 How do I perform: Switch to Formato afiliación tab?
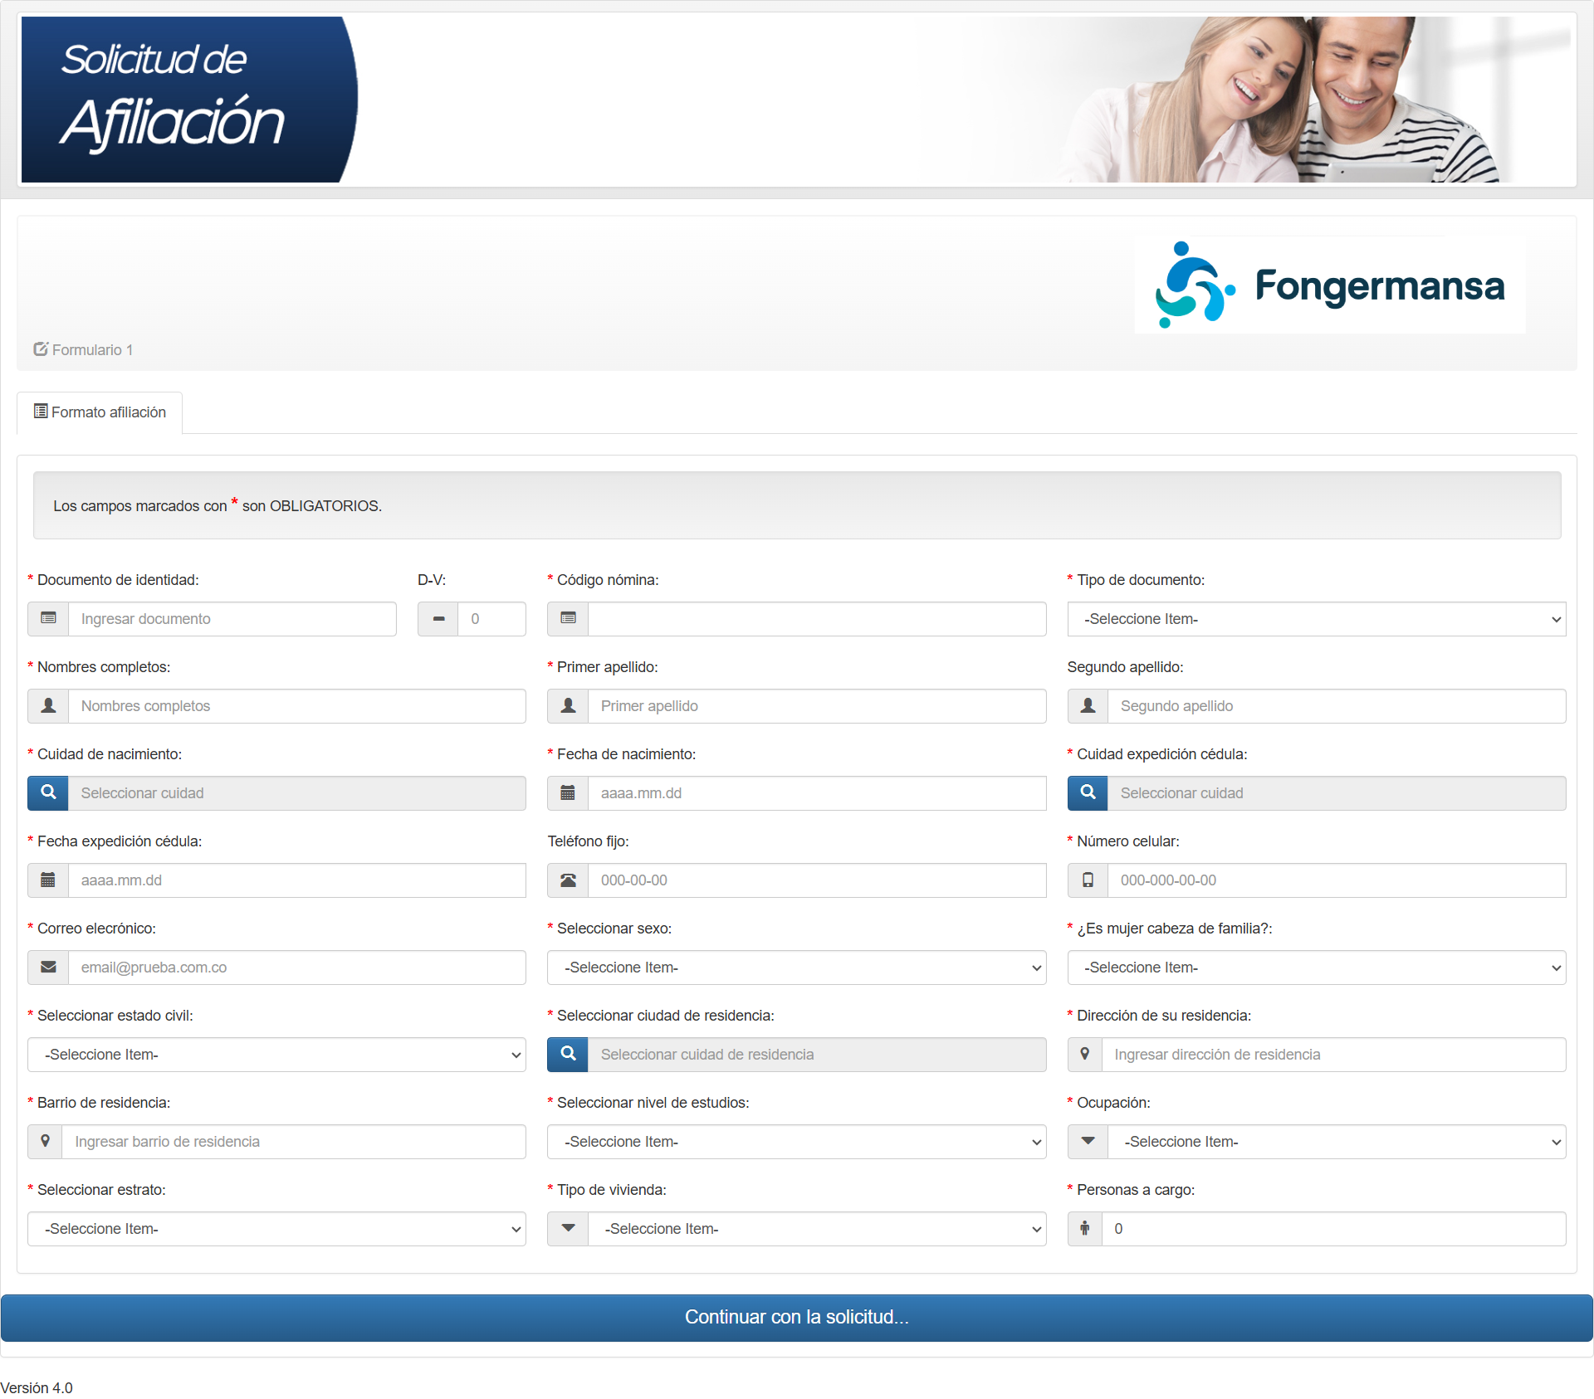(x=100, y=412)
